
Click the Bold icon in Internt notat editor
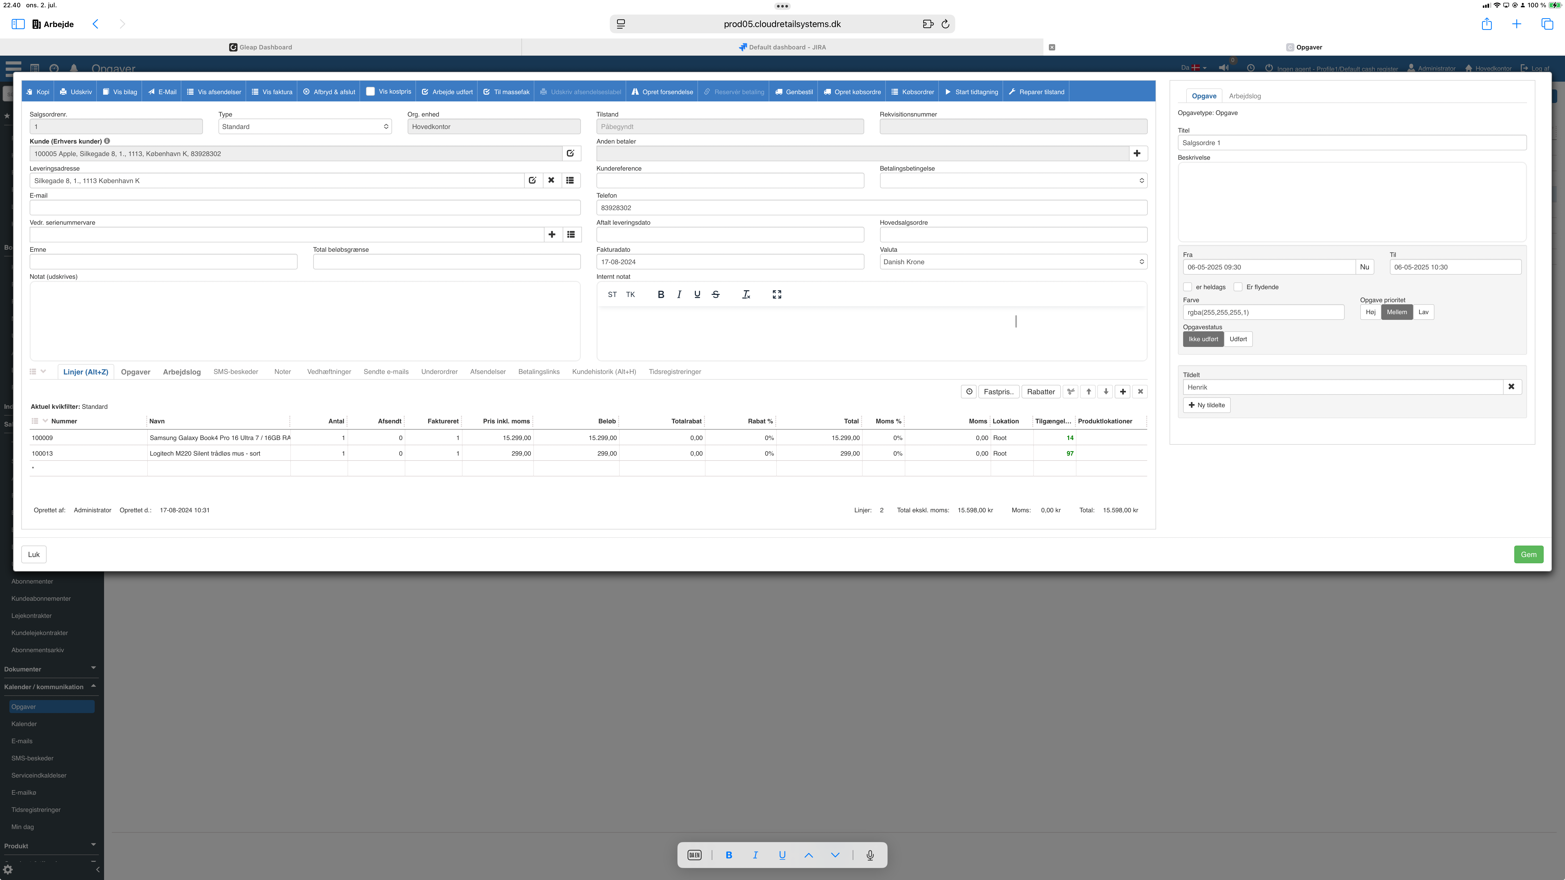click(660, 295)
